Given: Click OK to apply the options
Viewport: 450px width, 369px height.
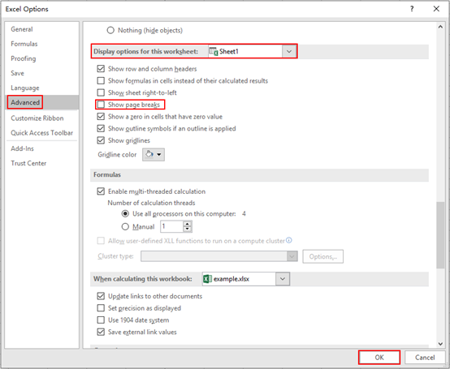Looking at the screenshot, I should click(x=379, y=358).
